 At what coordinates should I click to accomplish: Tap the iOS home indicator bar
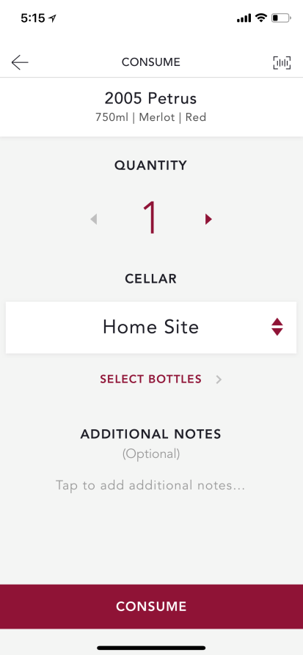click(x=151, y=648)
